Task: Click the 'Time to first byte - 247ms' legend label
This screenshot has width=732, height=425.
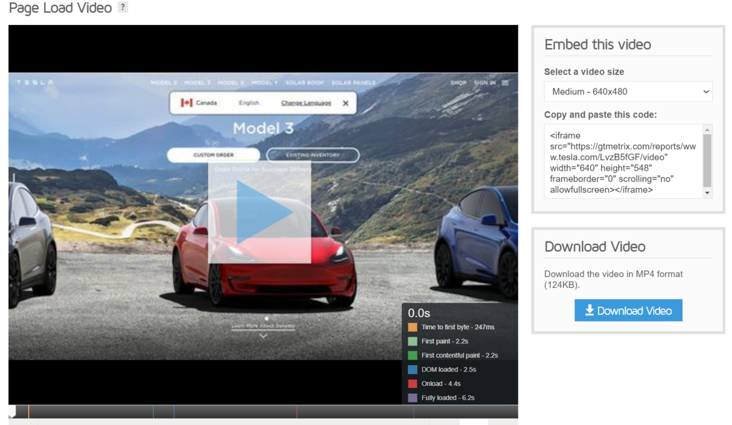Action: tap(458, 327)
